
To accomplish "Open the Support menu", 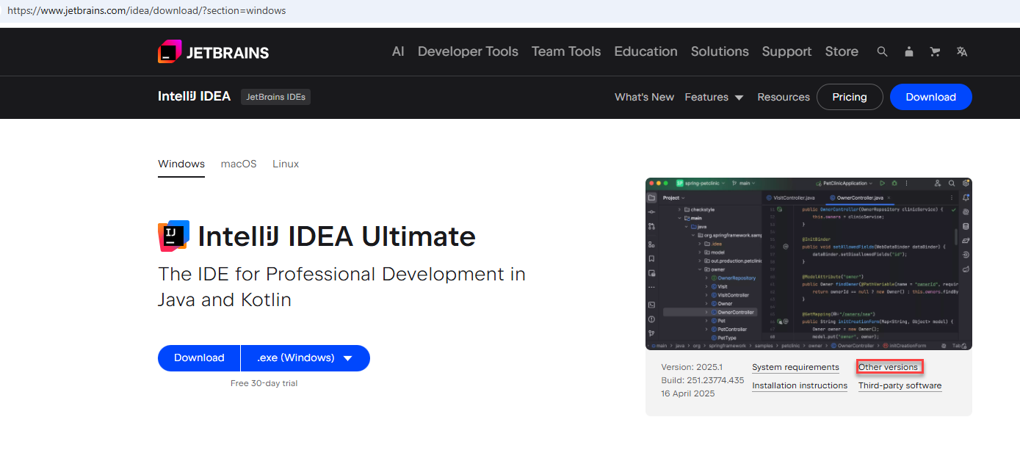I will click(x=786, y=51).
